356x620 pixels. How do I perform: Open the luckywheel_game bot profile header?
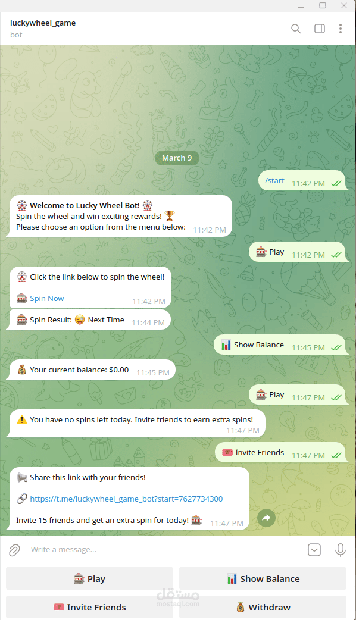(x=43, y=29)
